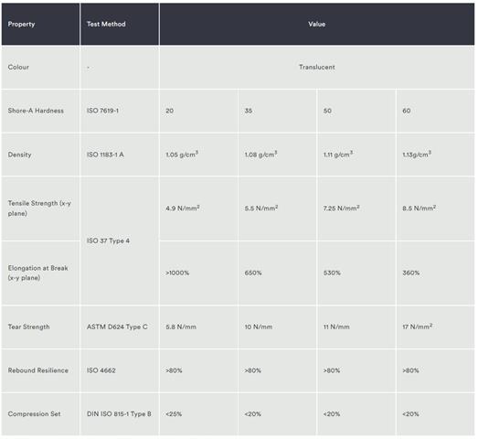Select the Translucent colour value cell
The image size is (478, 439).
(317, 68)
